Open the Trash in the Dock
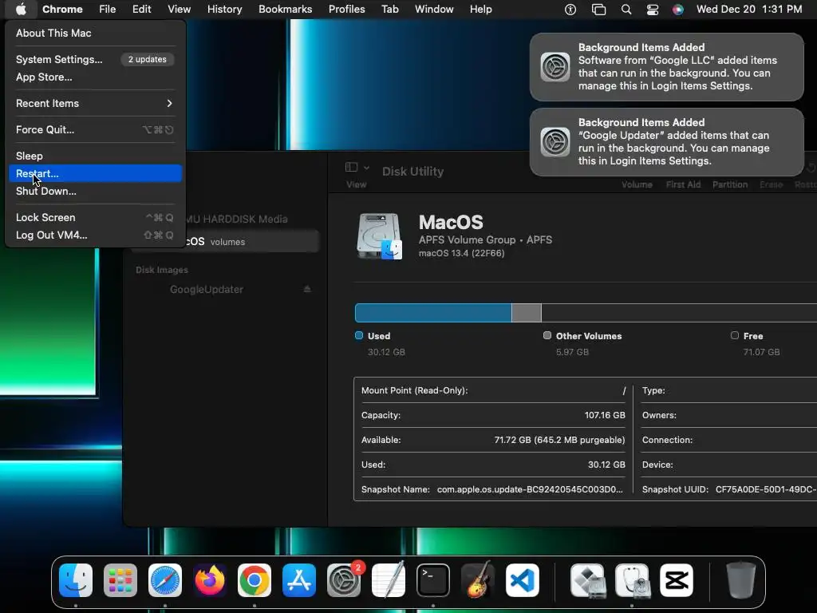This screenshot has width=817, height=613. pos(741,580)
